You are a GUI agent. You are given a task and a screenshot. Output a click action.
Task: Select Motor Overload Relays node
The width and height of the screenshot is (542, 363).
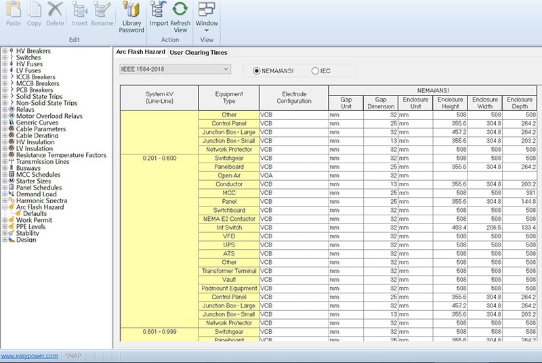49,116
